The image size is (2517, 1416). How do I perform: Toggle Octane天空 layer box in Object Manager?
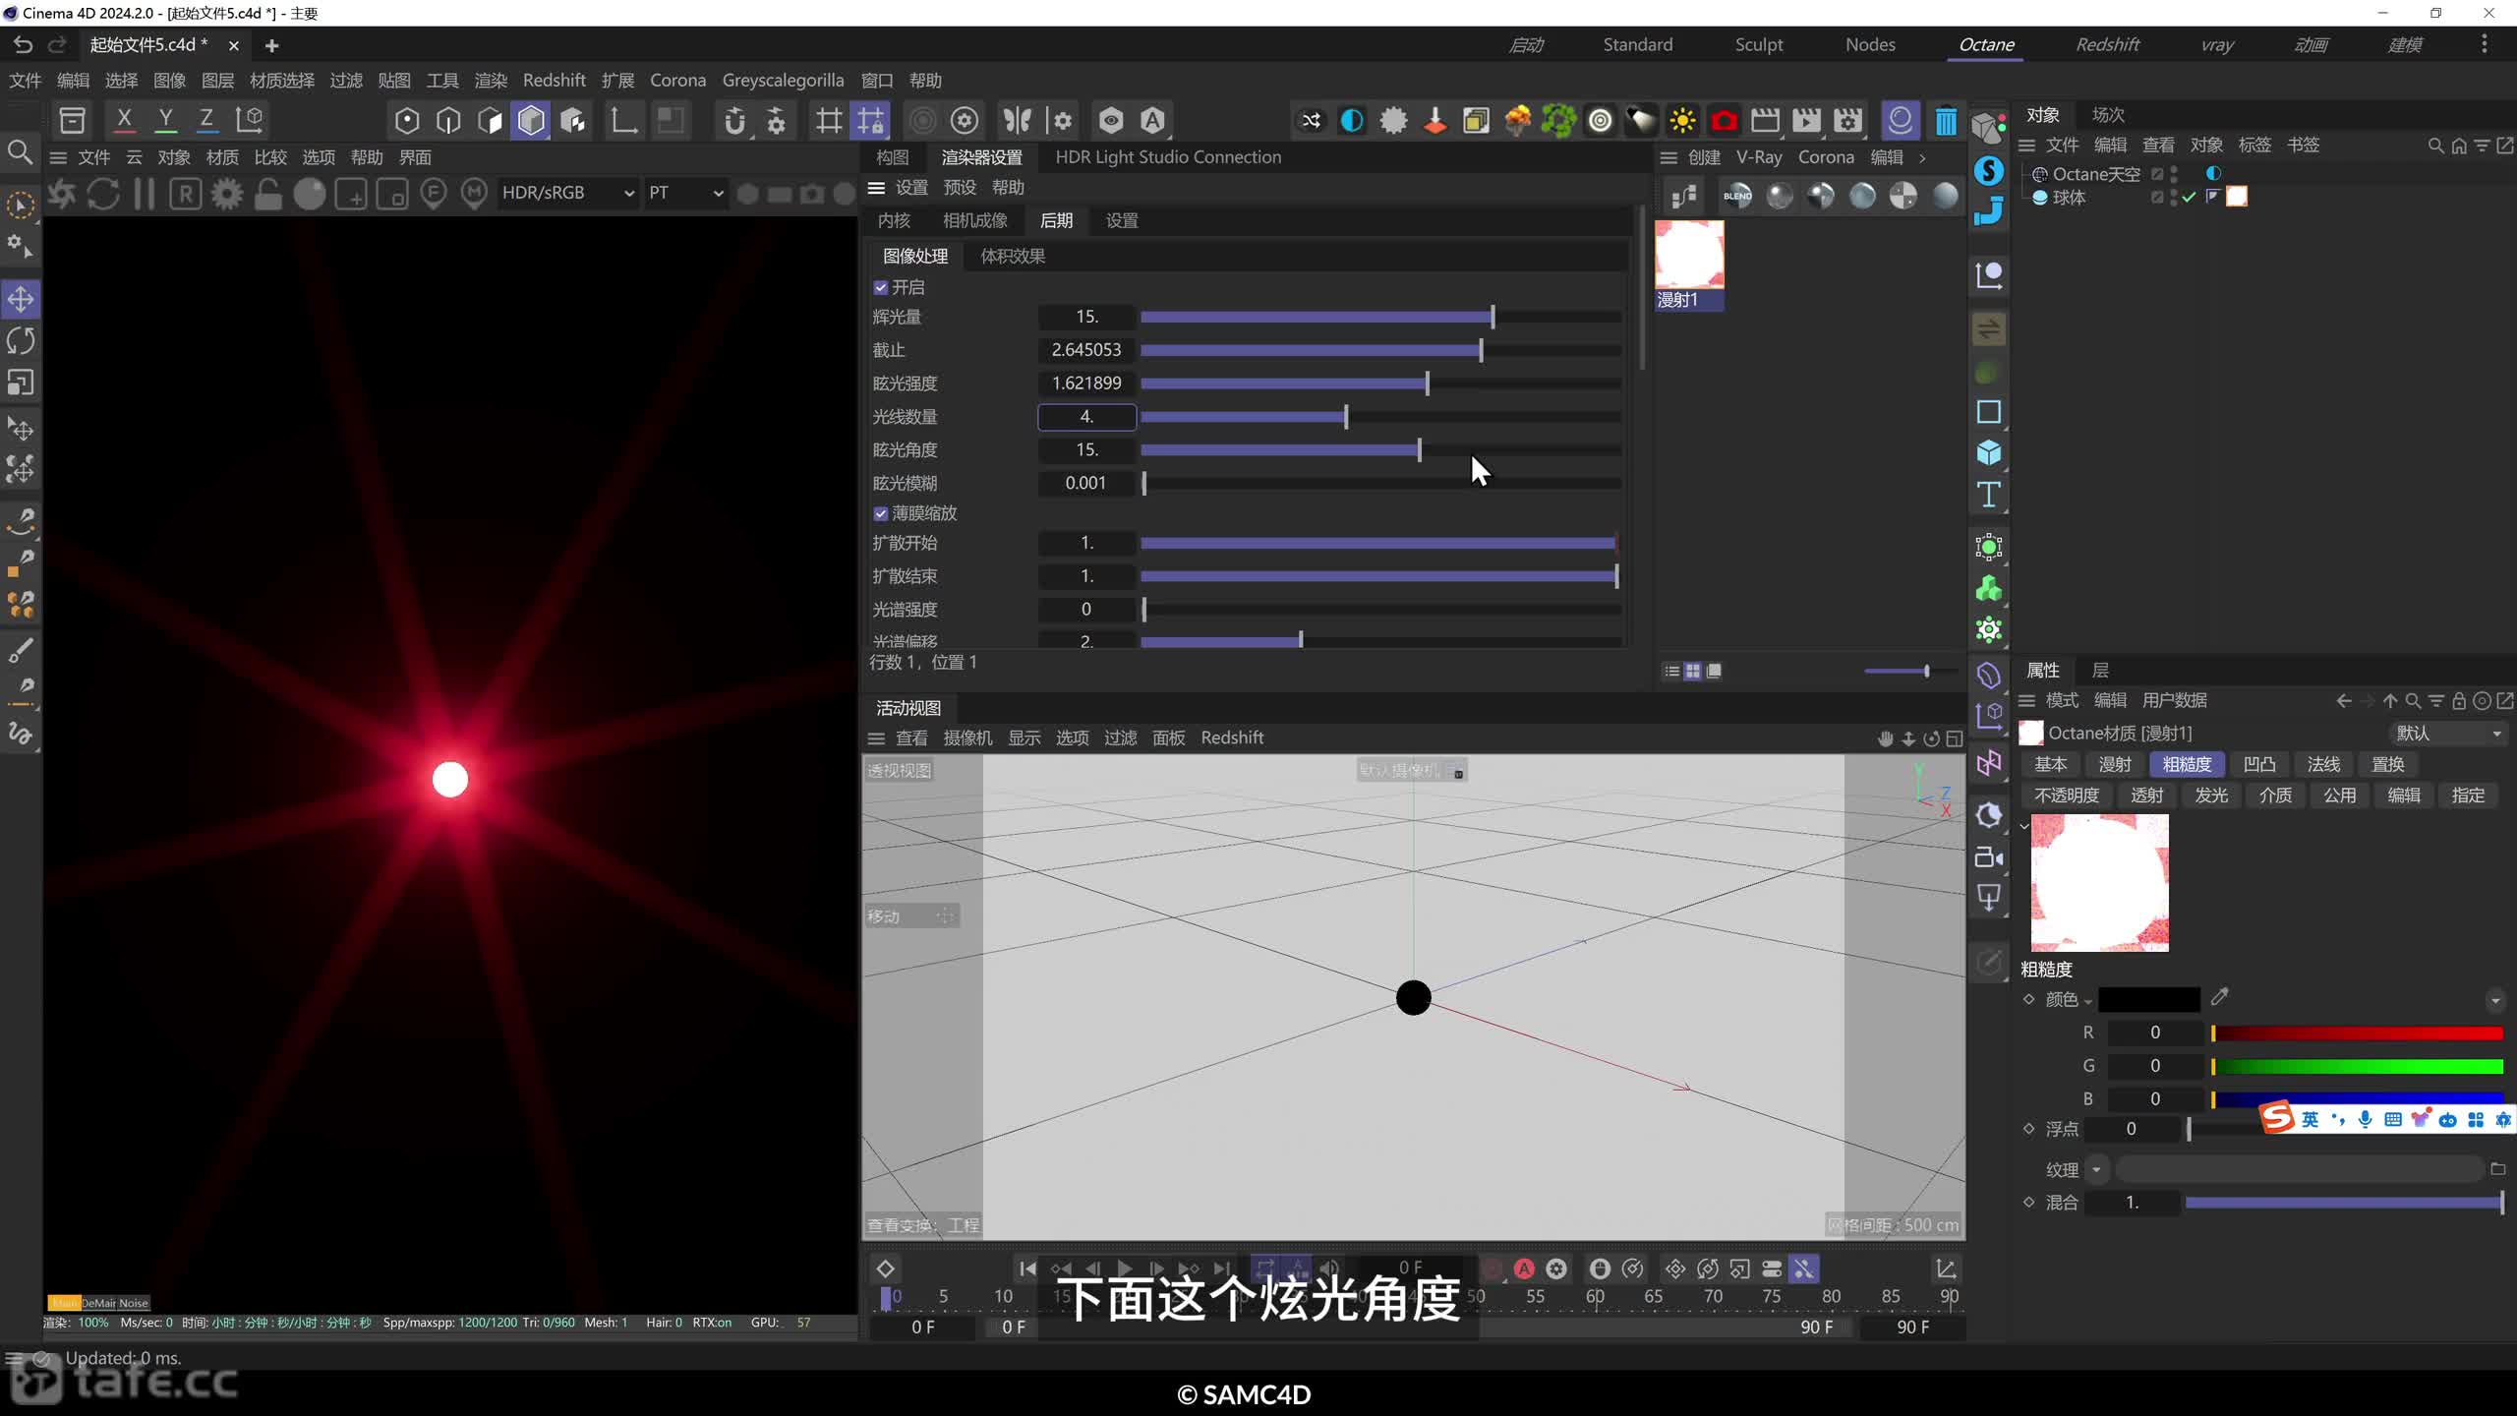[2156, 174]
